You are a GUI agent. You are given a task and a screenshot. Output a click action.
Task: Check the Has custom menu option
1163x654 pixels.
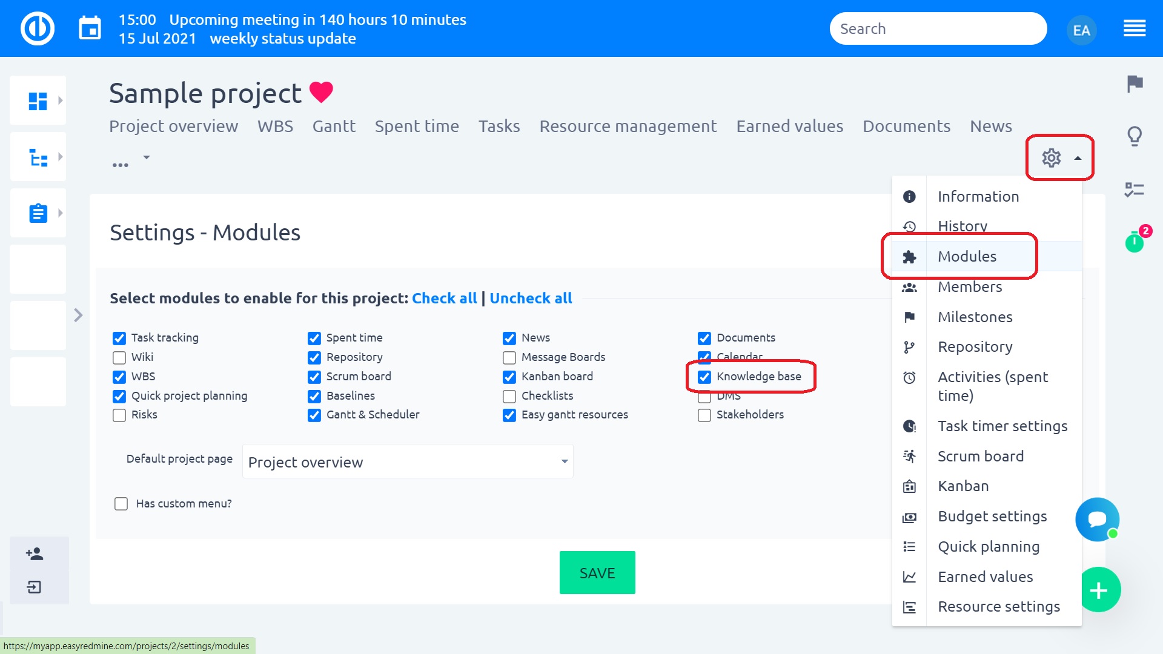[121, 504]
